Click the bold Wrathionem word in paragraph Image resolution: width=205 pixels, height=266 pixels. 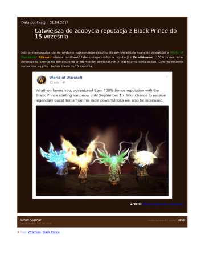tap(143, 57)
